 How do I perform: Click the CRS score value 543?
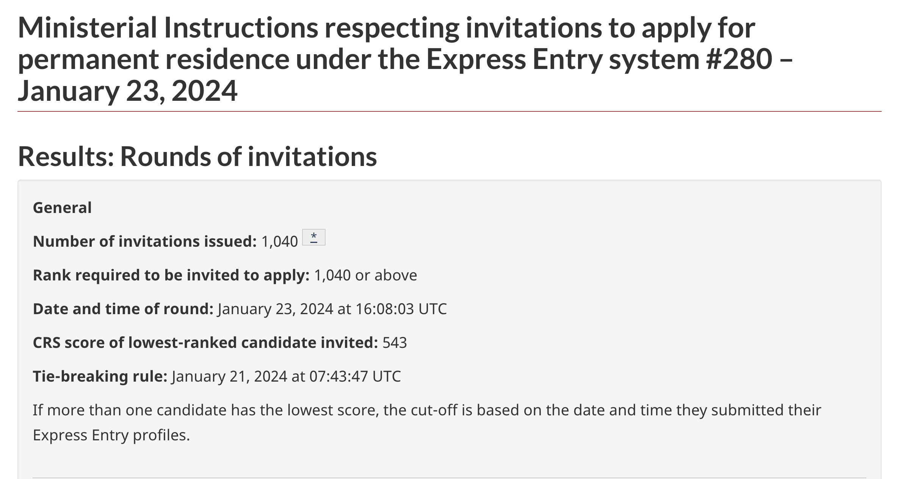395,343
